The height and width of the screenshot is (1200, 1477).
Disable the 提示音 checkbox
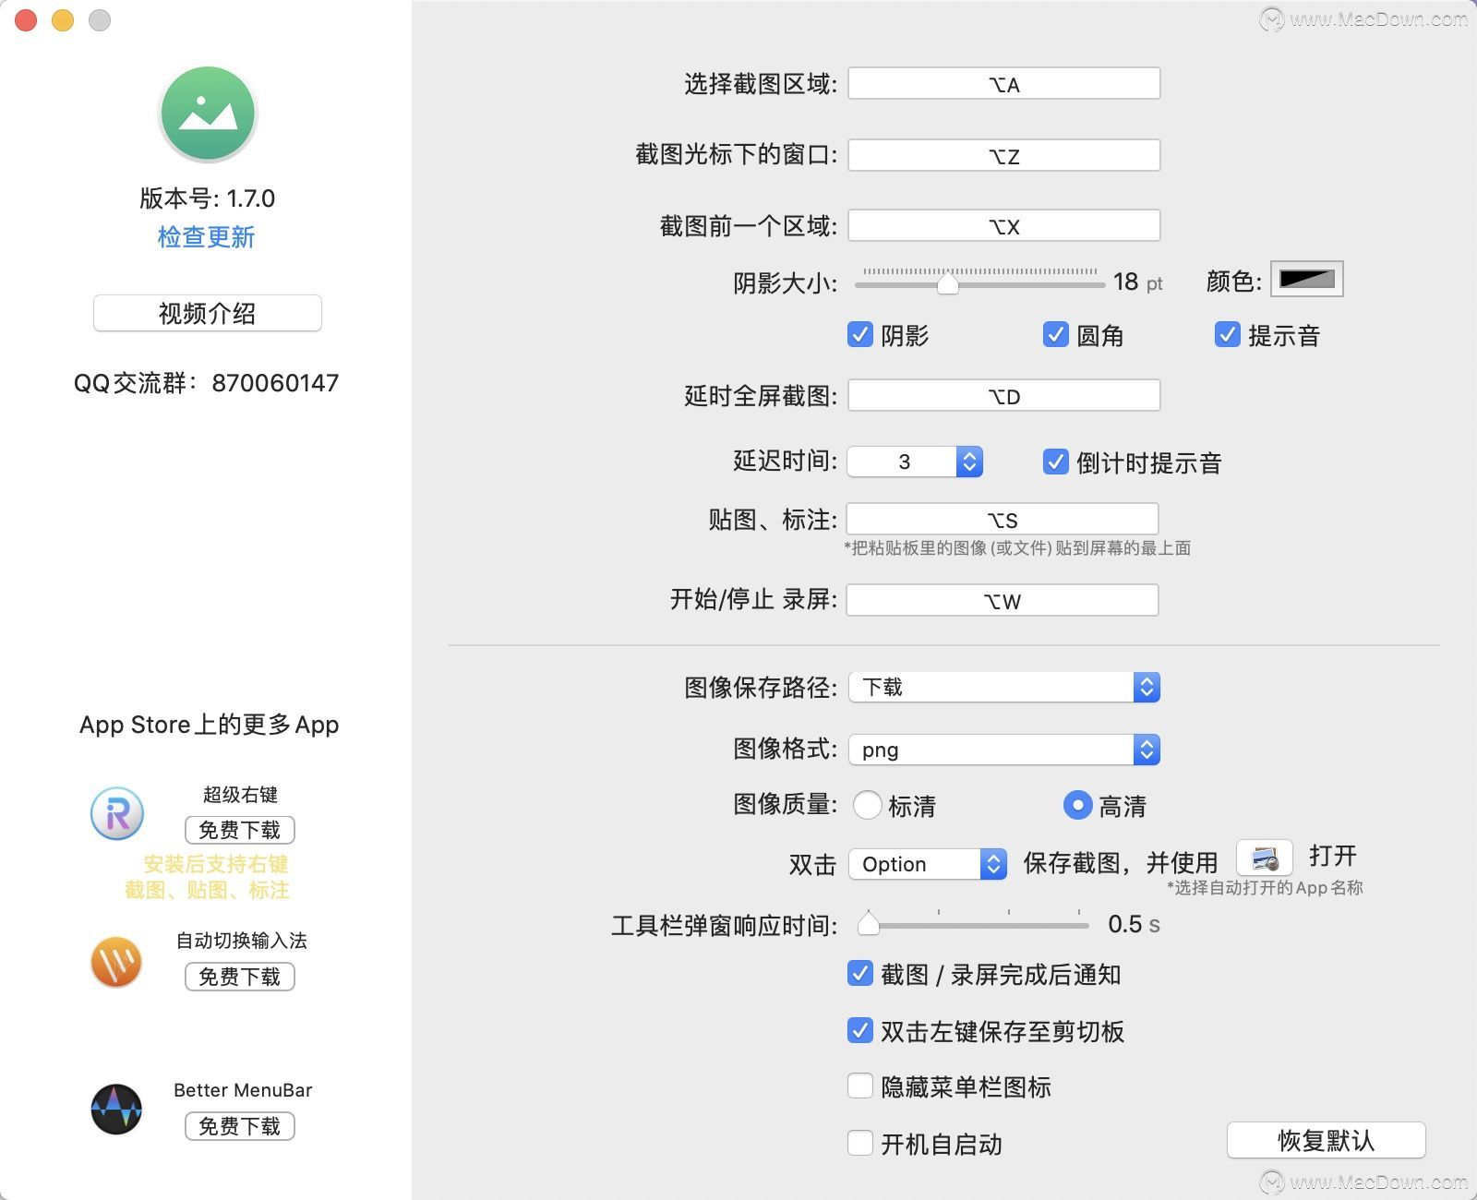coord(1228,334)
